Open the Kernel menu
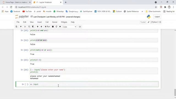The image size is (176, 99). click(55, 22)
